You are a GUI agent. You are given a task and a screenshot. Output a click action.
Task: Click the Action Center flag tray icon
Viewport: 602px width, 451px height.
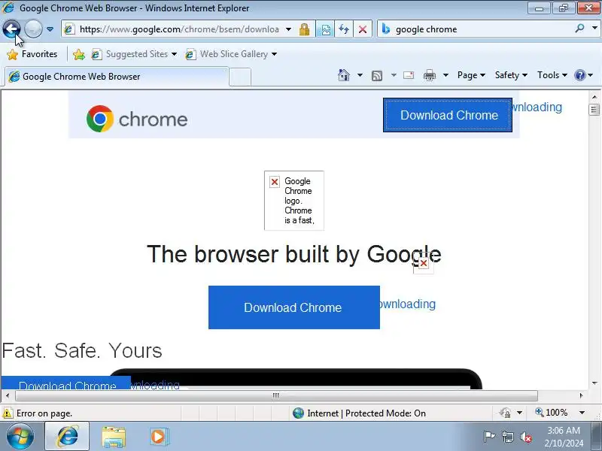[x=489, y=437]
